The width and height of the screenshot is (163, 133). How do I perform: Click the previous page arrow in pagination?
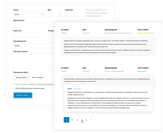click(x=61, y=120)
